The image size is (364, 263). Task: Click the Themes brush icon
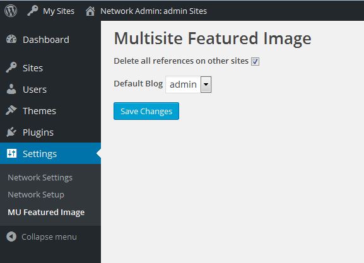click(11, 110)
